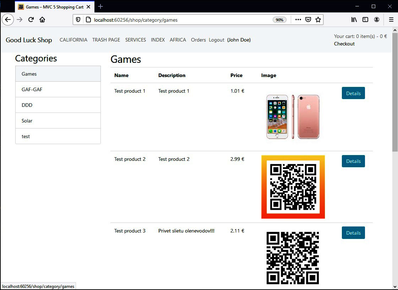Viewport: 398px width, 290px height.
Task: View Details for Test product 1
Action: point(353,93)
